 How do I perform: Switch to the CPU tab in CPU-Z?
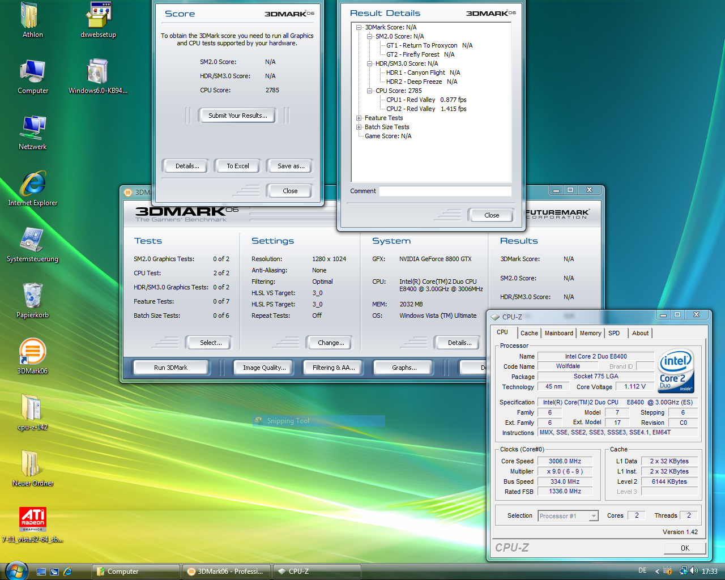point(502,332)
